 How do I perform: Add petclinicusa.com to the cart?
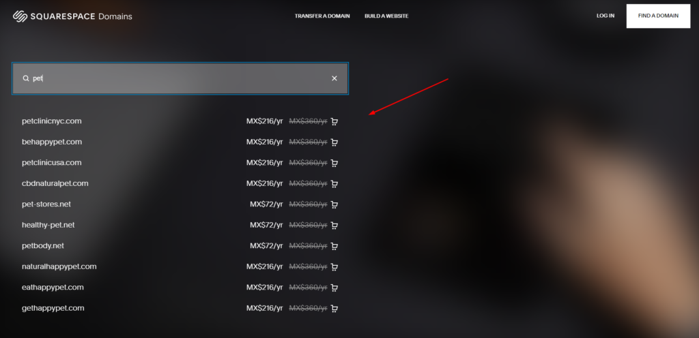pos(334,163)
